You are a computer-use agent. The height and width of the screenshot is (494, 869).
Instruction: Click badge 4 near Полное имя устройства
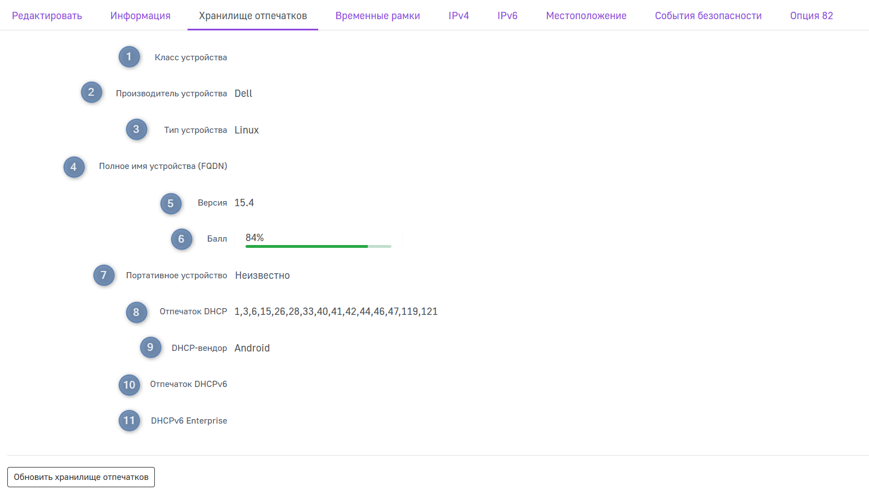tap(74, 167)
